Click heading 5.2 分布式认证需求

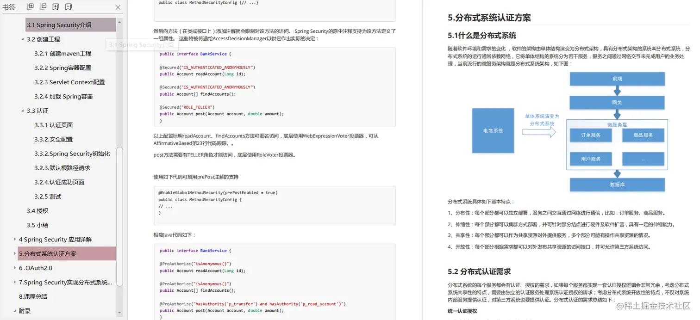pyautogui.click(x=479, y=271)
